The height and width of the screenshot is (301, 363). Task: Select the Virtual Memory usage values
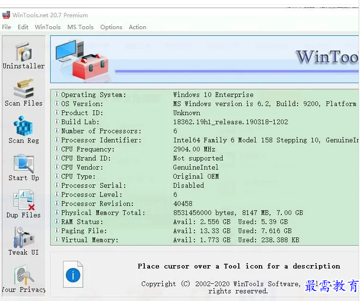[x=236, y=240]
